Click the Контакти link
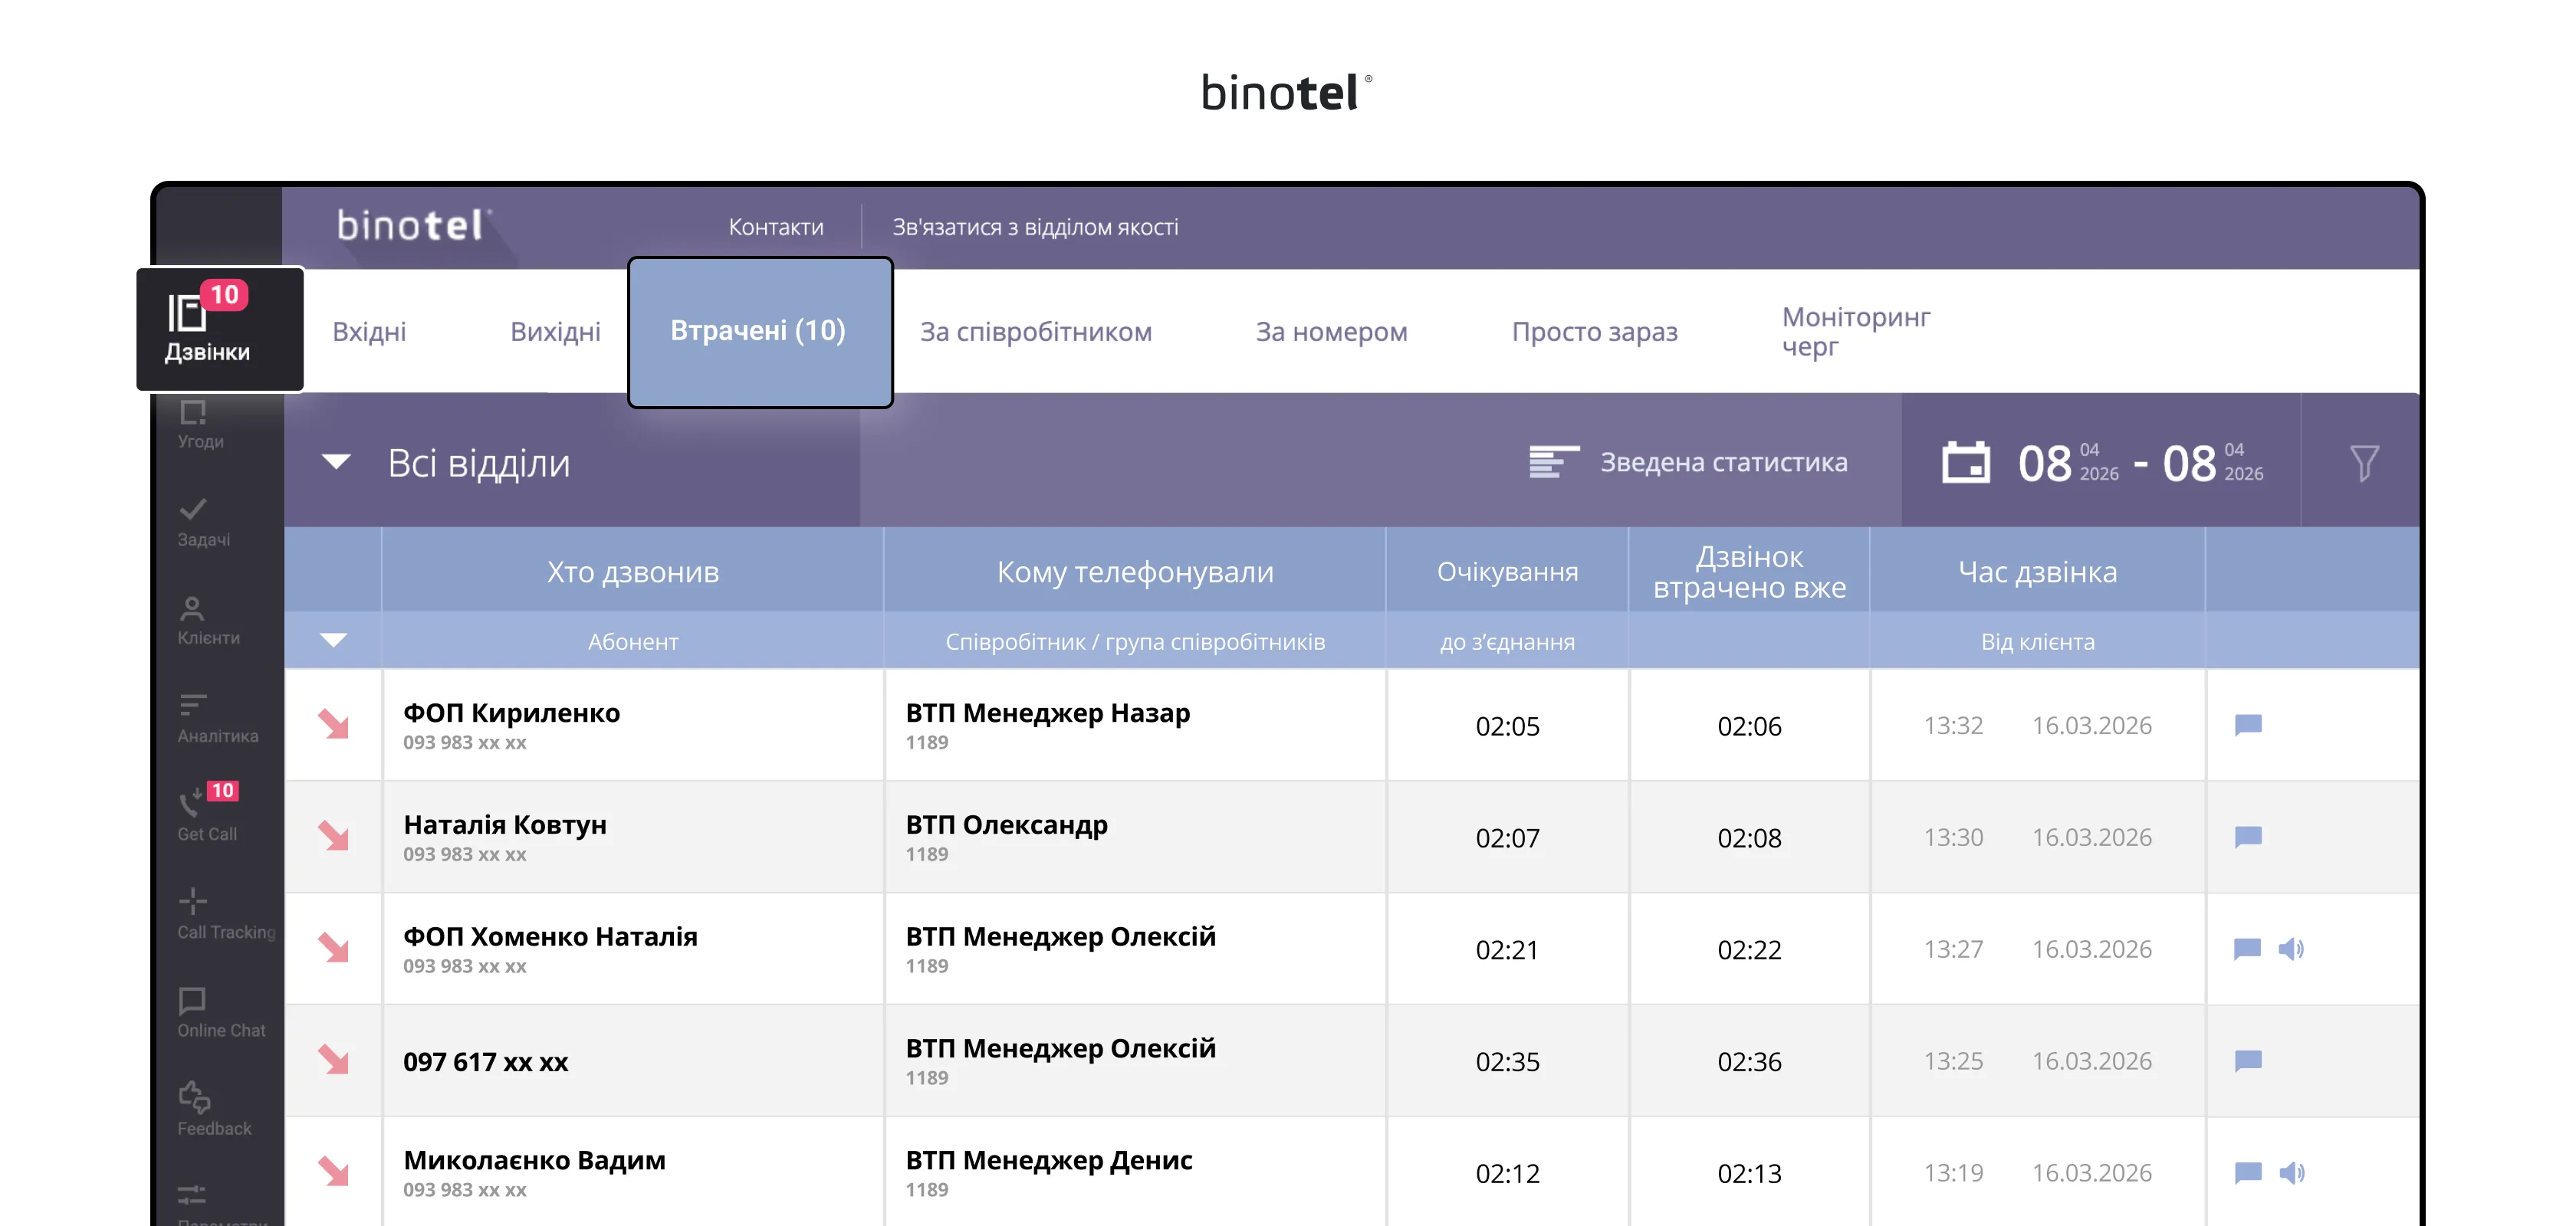The height and width of the screenshot is (1226, 2576). pos(776,227)
